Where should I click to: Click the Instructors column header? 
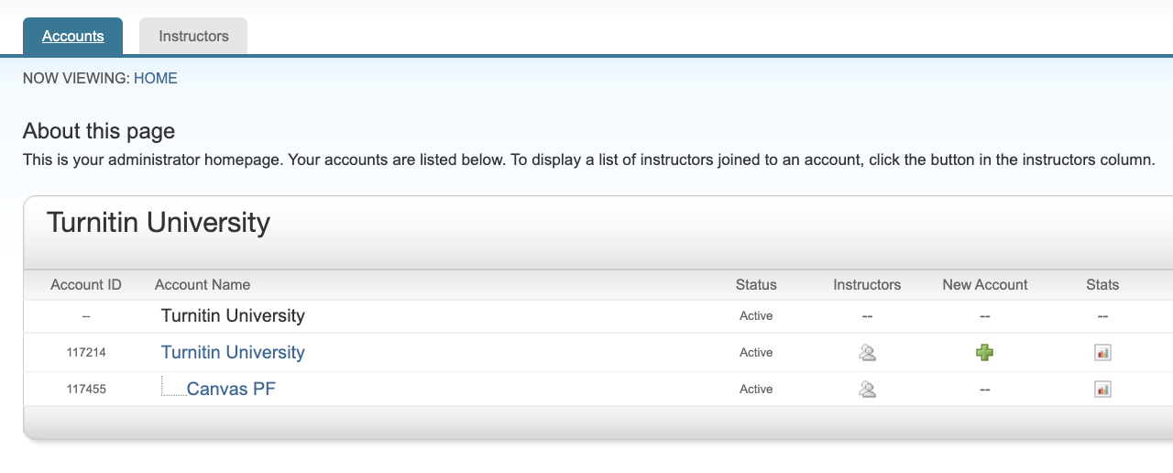click(867, 285)
